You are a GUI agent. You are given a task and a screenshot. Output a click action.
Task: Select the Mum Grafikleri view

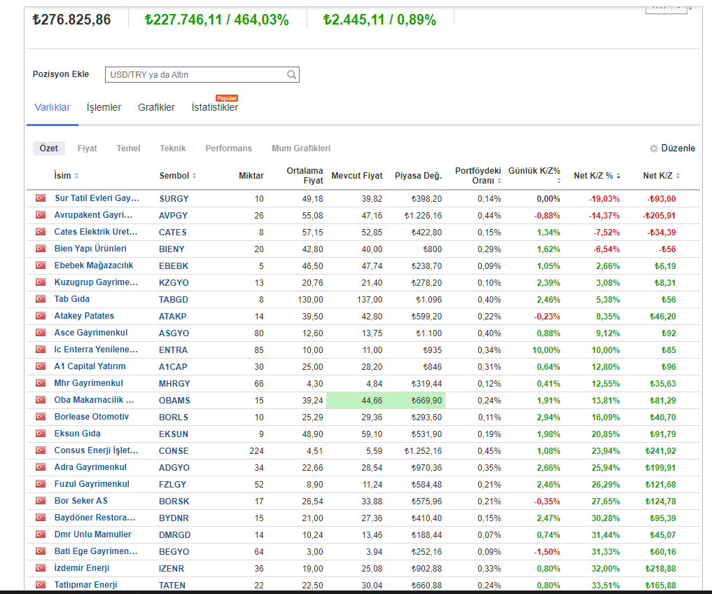click(301, 148)
